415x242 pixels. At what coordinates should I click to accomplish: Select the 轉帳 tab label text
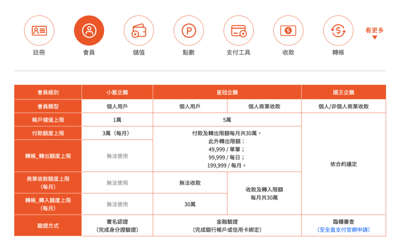pyautogui.click(x=338, y=52)
